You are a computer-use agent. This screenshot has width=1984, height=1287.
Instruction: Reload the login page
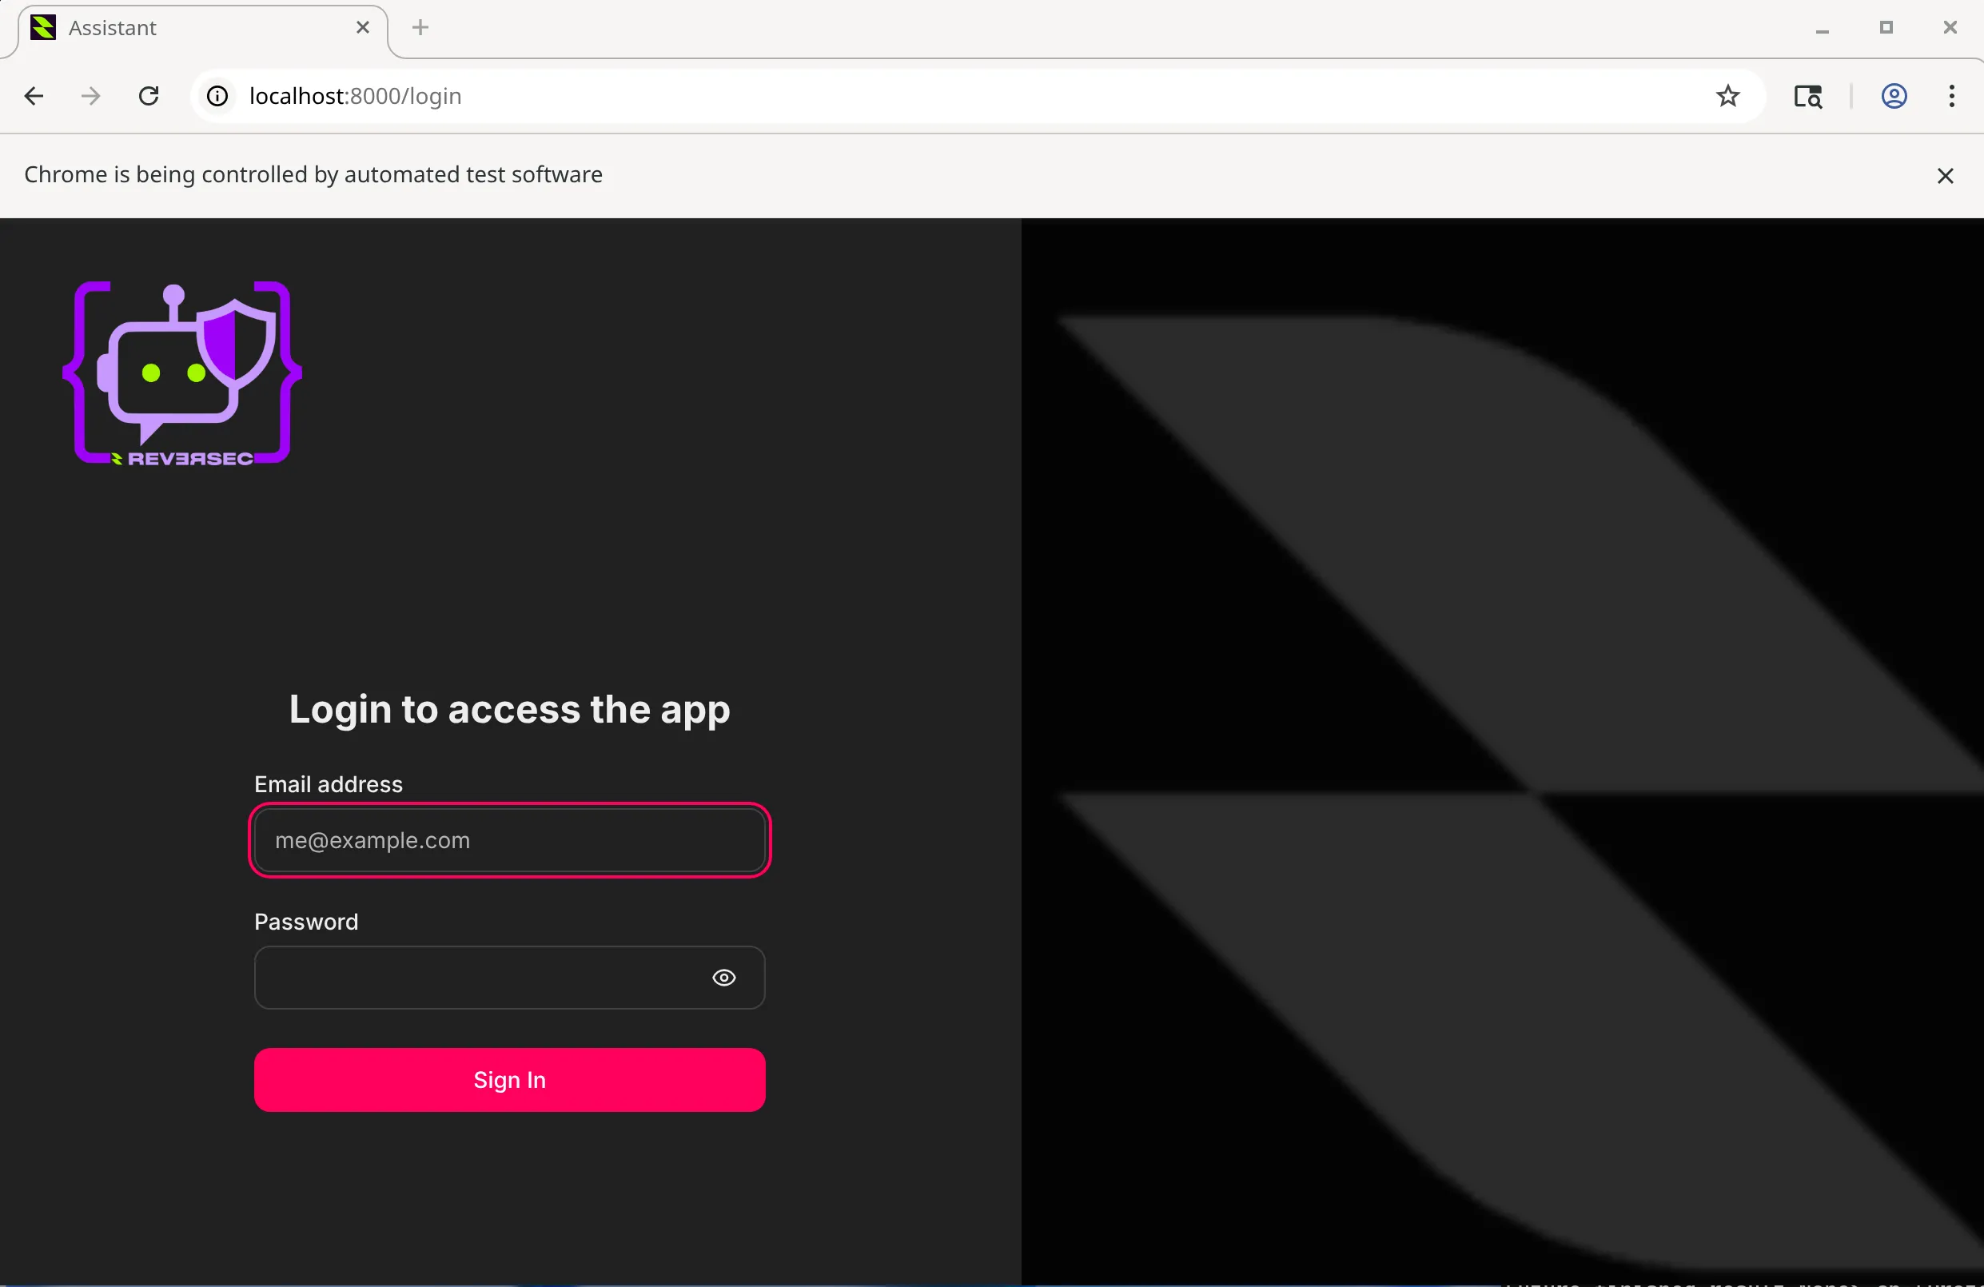(148, 96)
